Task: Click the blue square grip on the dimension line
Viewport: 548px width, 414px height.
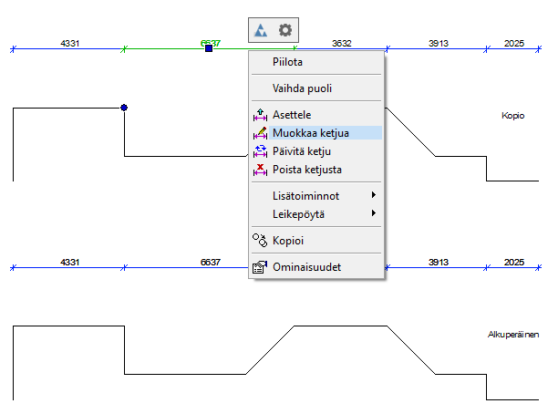Action: pos(209,47)
